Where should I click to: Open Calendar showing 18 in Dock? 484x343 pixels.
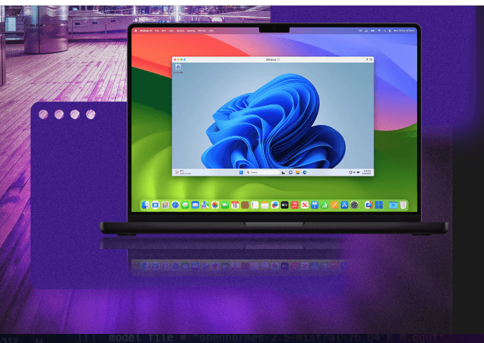pos(235,205)
